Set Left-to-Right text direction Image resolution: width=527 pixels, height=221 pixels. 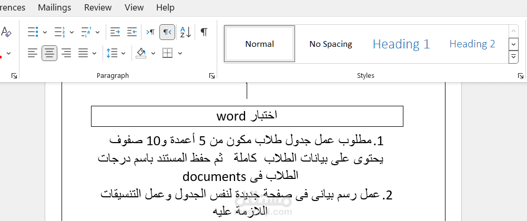[x=150, y=32]
